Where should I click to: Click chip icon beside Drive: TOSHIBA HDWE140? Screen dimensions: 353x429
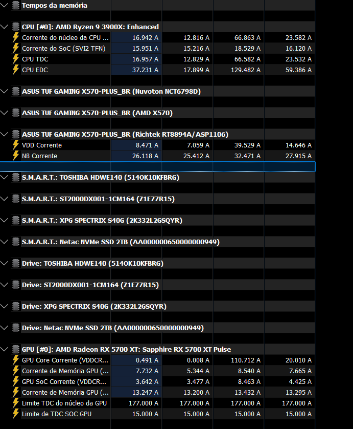(x=16, y=264)
